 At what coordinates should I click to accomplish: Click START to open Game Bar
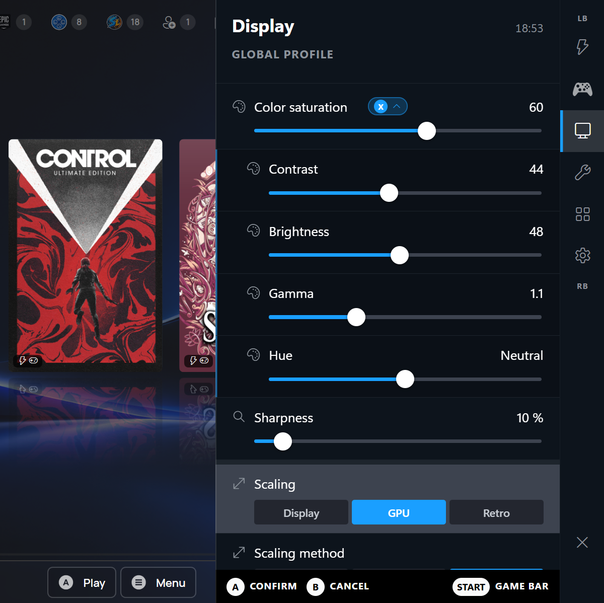pos(471,587)
